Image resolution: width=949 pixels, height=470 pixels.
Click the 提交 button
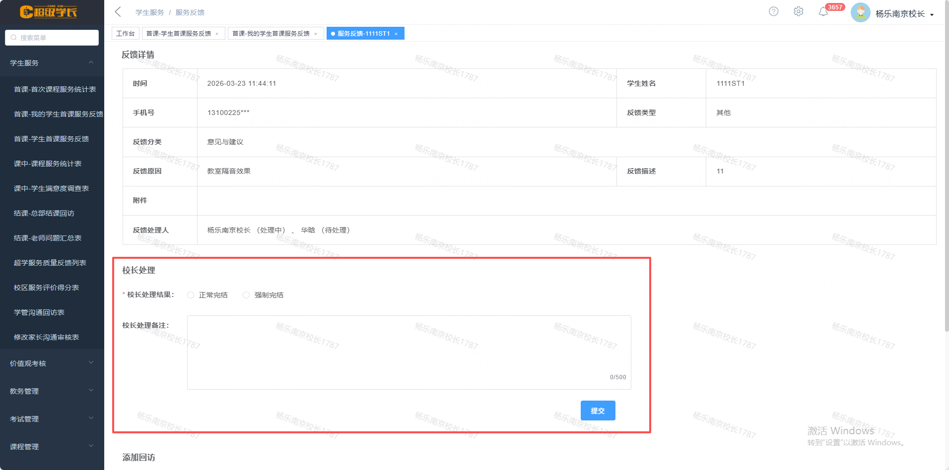[598, 411]
